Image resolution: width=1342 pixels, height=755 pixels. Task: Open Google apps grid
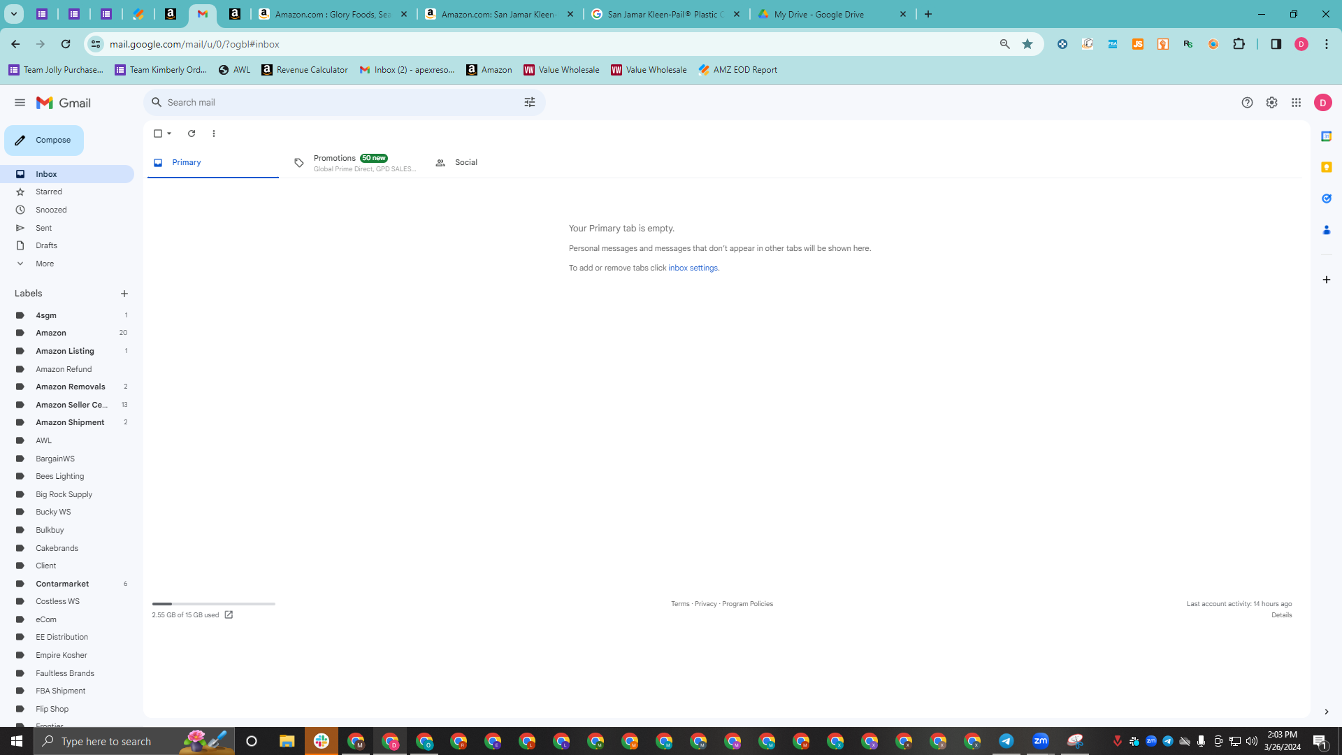(1296, 103)
